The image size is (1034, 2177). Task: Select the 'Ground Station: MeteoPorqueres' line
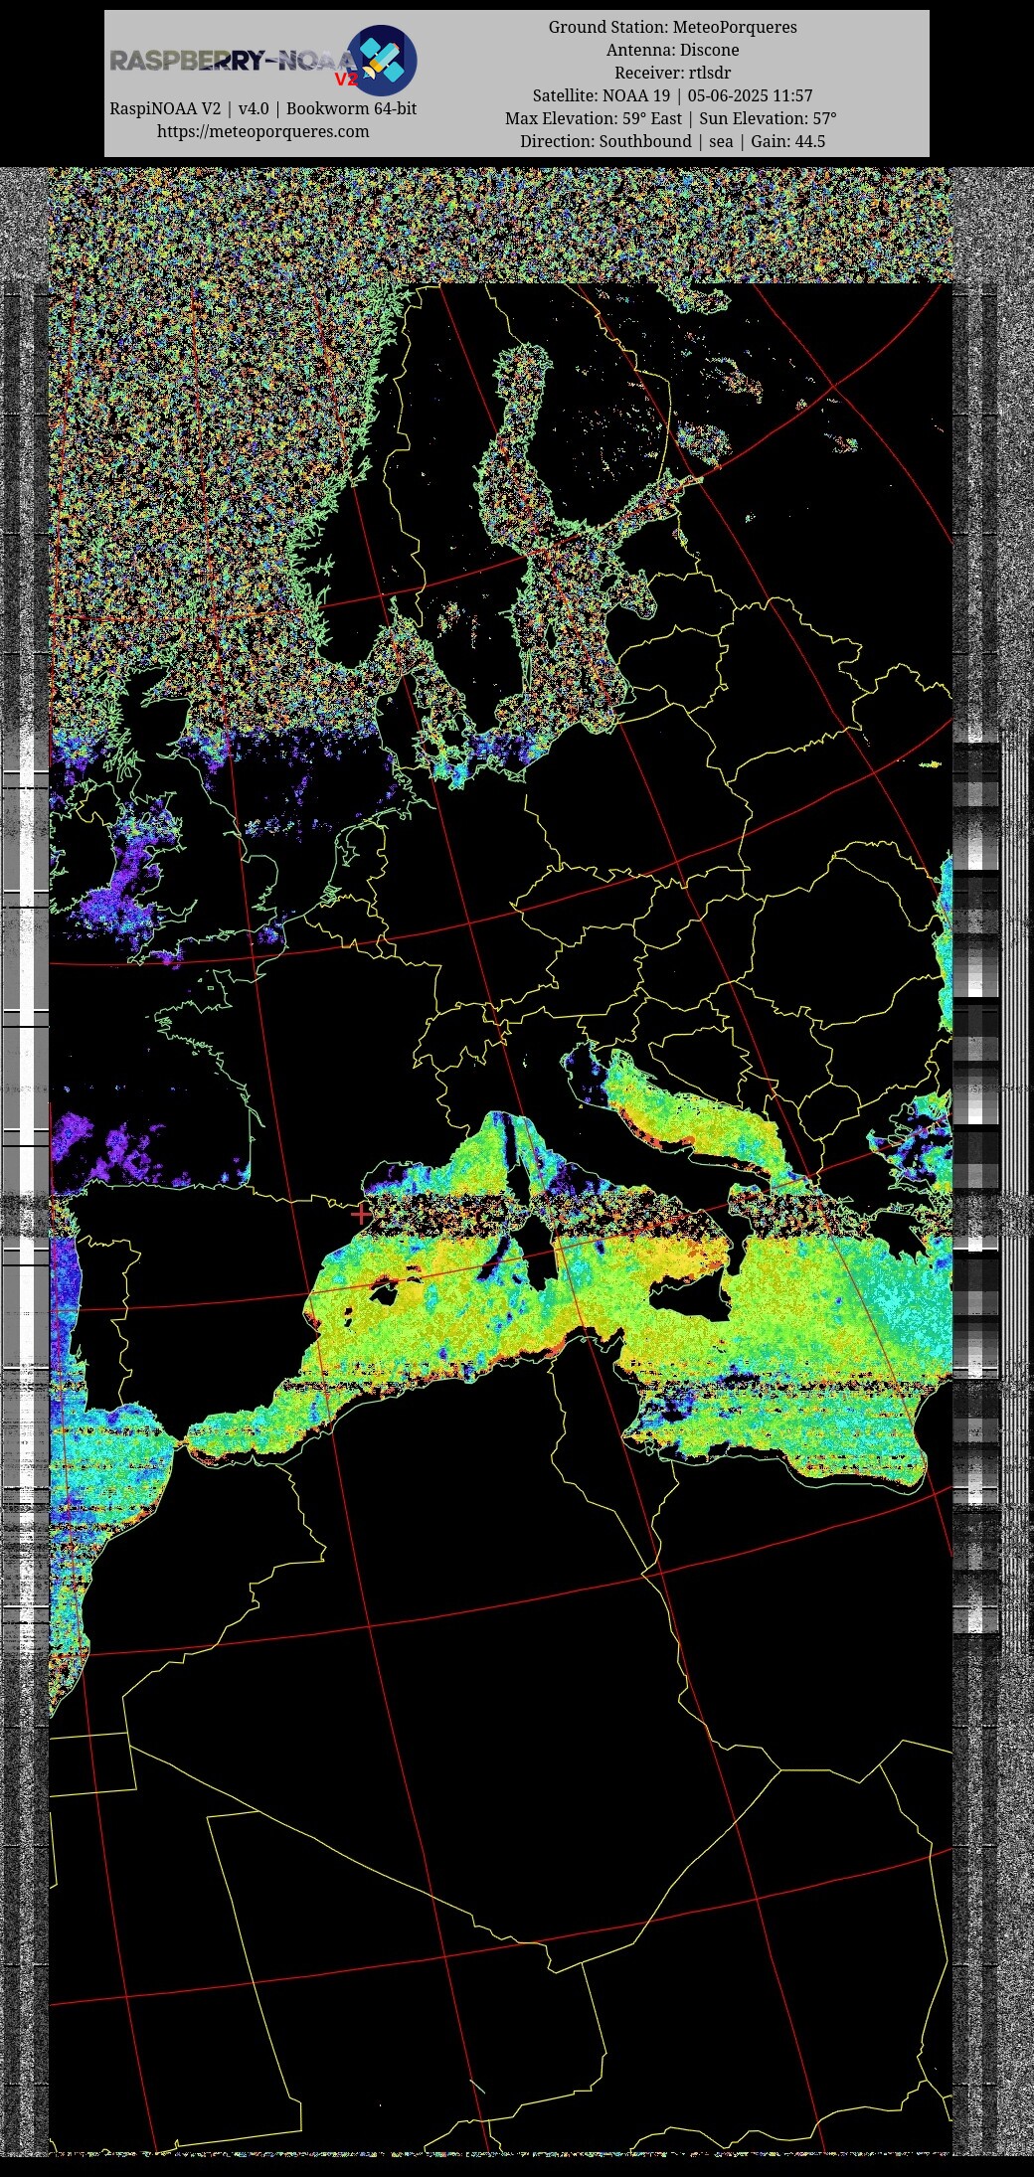pyautogui.click(x=673, y=27)
